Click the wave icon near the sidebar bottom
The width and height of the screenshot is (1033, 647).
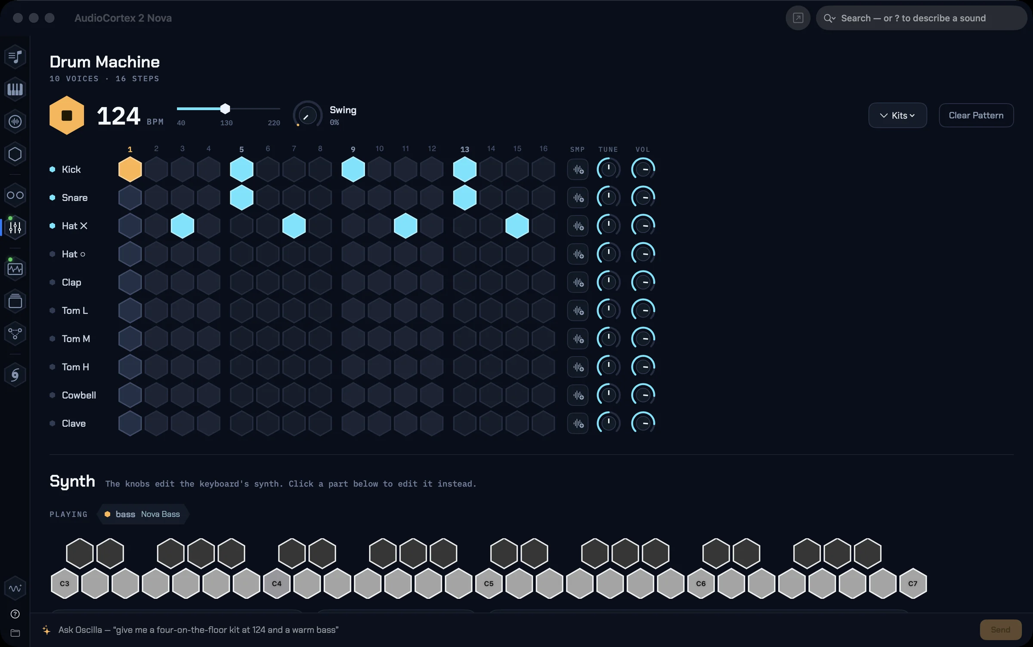tap(15, 588)
